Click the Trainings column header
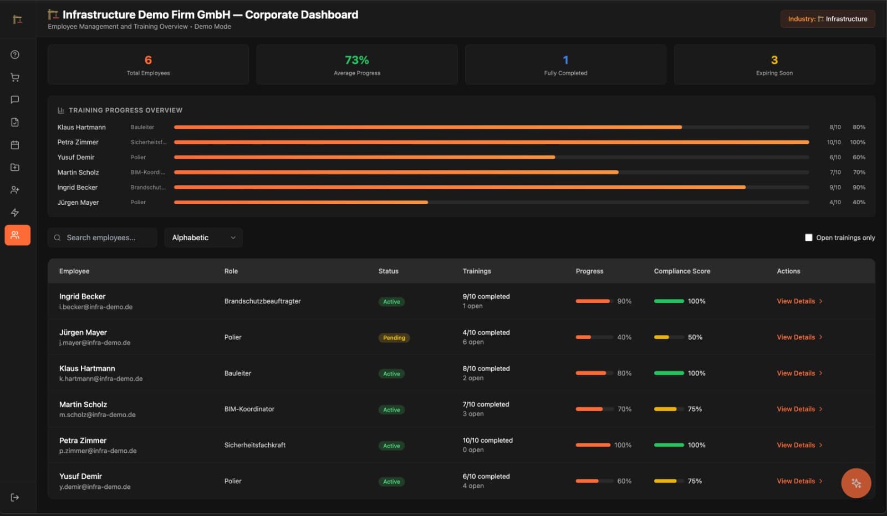Screen dimensions: 887x516 pos(477,271)
